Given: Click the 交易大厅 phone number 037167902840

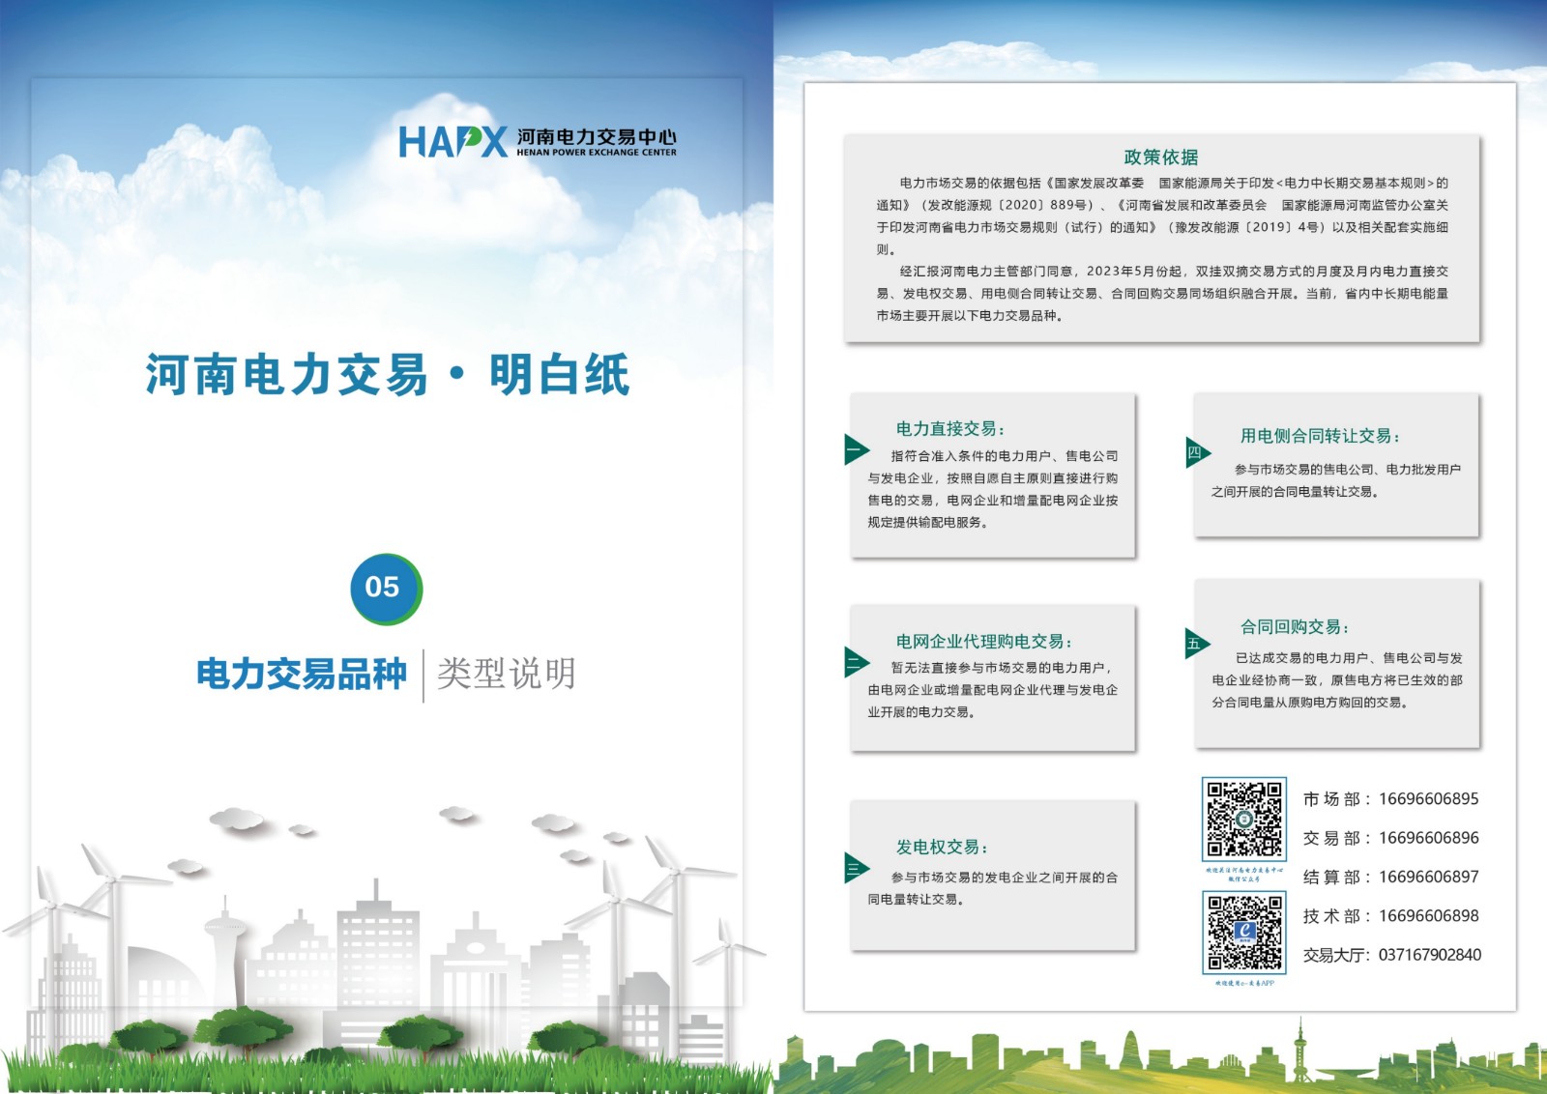Looking at the screenshot, I should tap(1429, 955).
